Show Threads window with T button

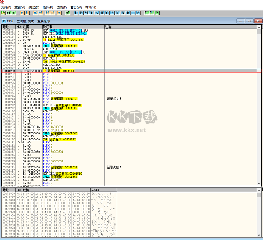(92, 13)
